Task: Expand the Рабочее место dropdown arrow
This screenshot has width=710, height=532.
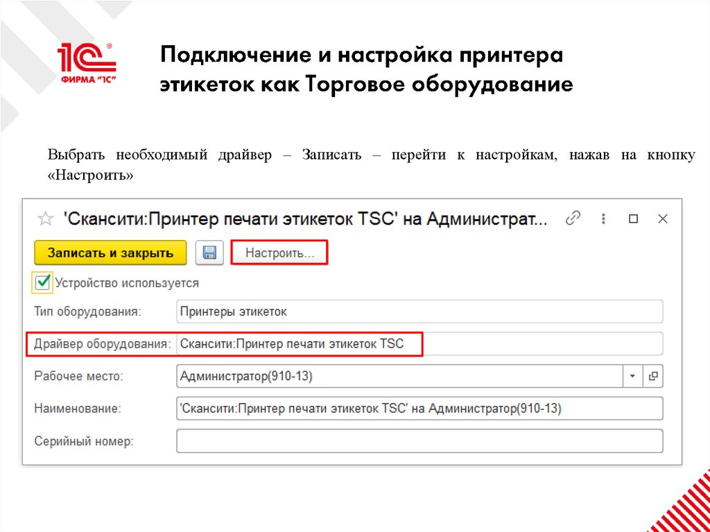Action: click(633, 376)
